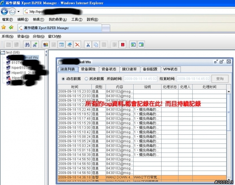
Task: Click the 时间 column header
Action: [75, 87]
